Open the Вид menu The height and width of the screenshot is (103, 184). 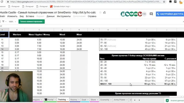(22, 16)
